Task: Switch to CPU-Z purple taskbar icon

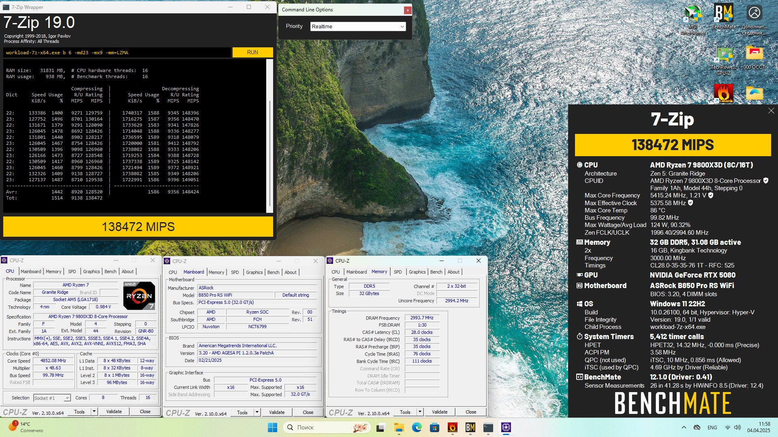Action: coord(506,427)
